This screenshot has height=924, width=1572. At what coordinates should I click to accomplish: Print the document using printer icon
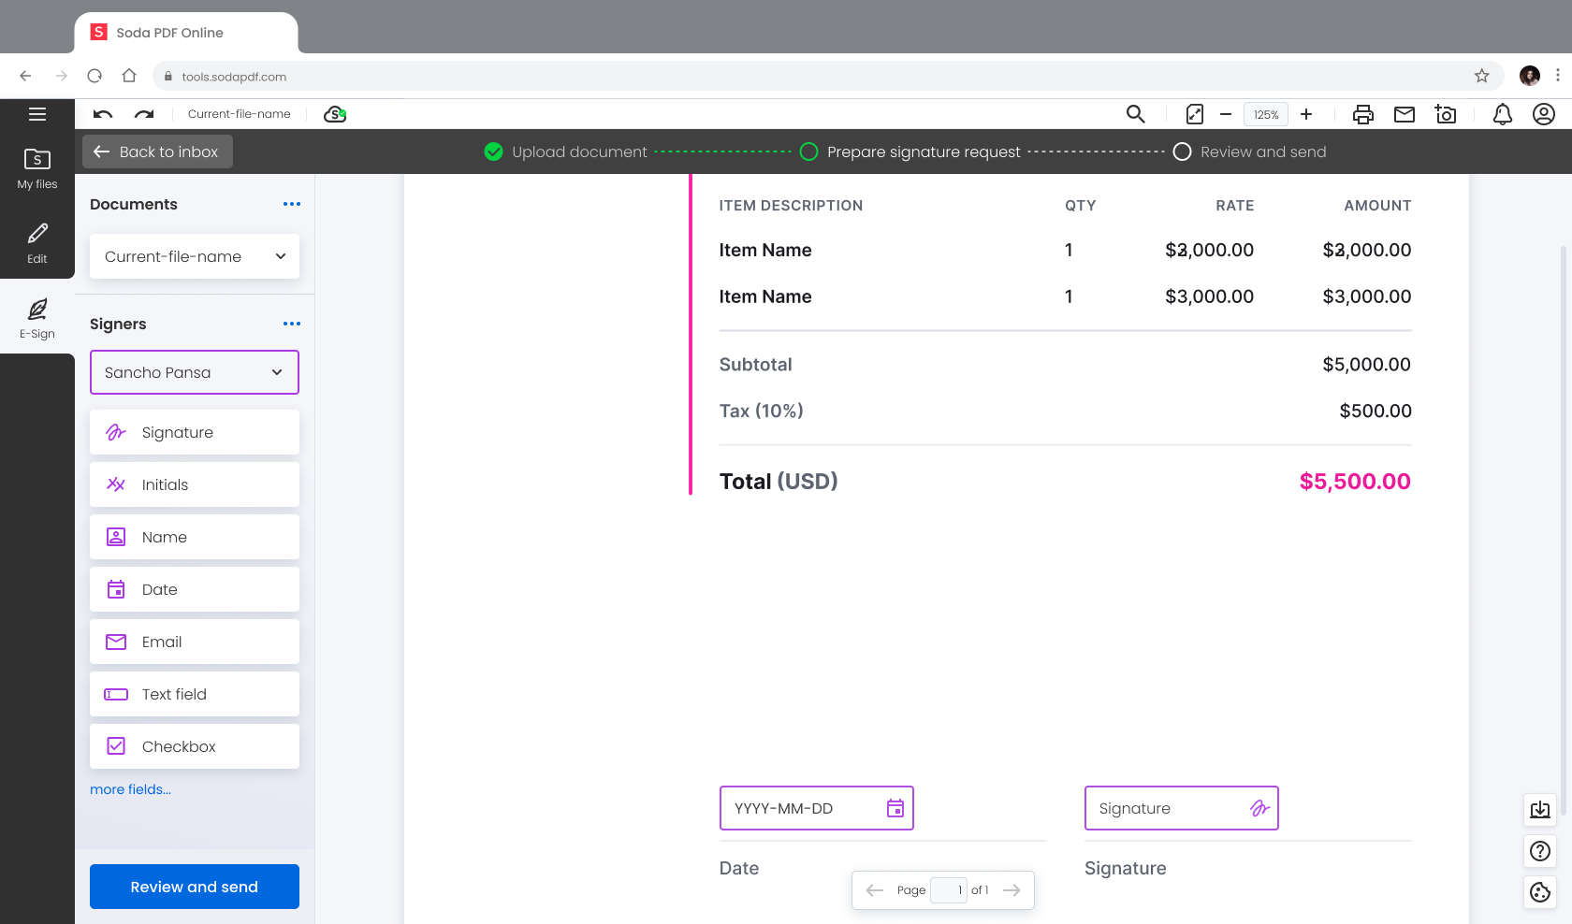click(x=1362, y=114)
